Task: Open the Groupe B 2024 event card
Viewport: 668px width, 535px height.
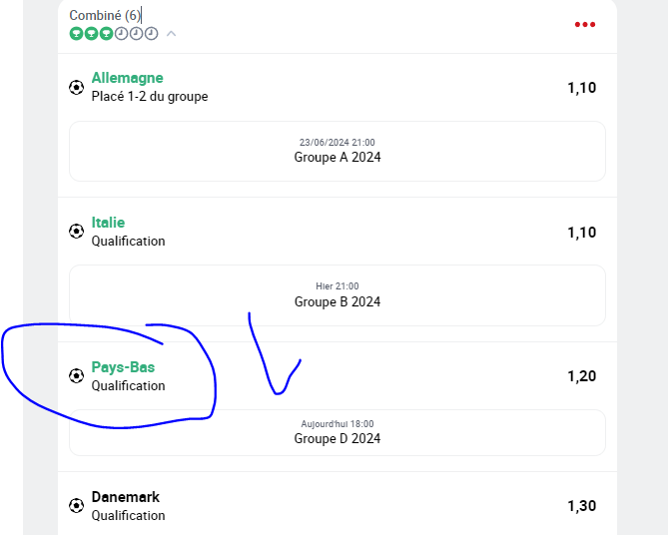Action: click(x=337, y=295)
